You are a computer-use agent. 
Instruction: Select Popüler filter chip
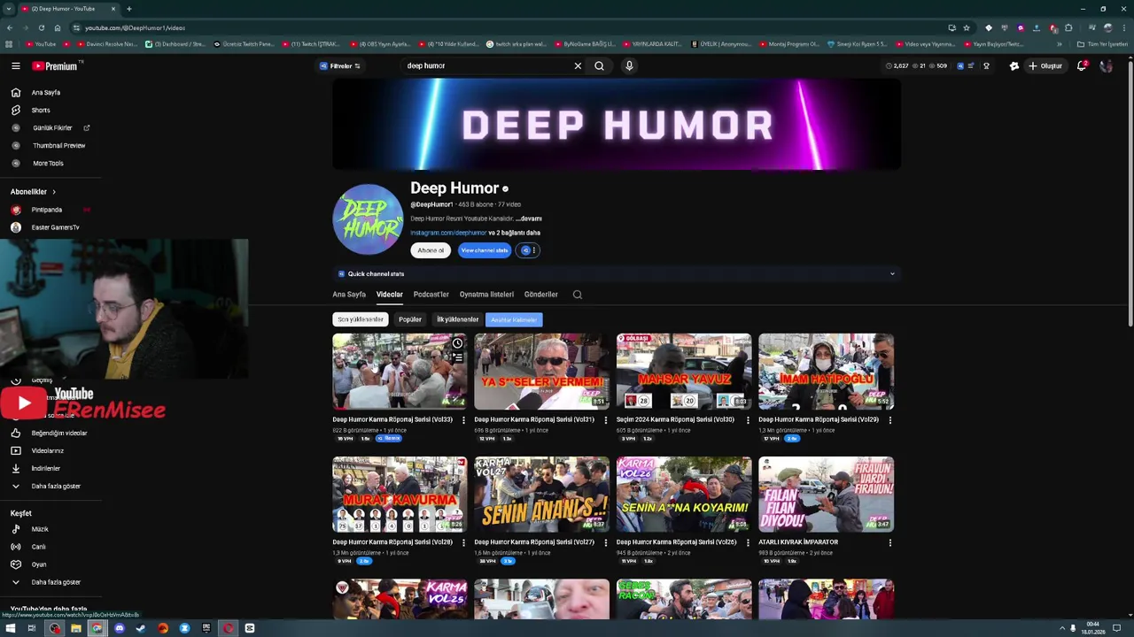tap(410, 319)
